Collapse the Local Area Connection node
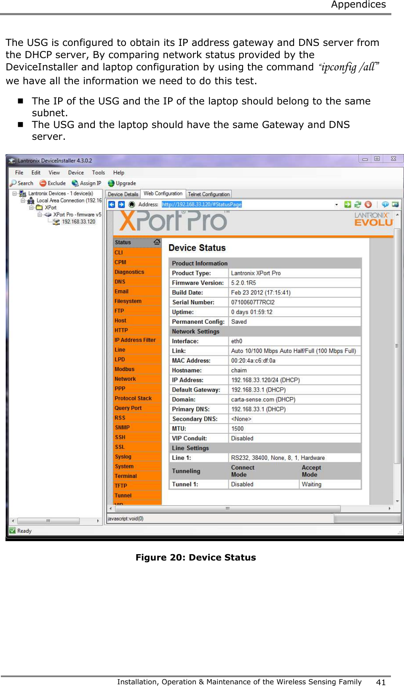This screenshot has height=686, width=404. [x=23, y=201]
